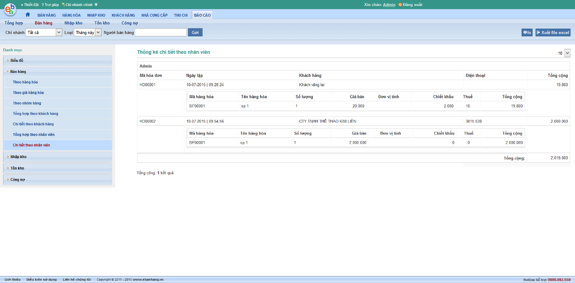
Task: Switch to Tồn kho report sub-tab
Action: [102, 23]
